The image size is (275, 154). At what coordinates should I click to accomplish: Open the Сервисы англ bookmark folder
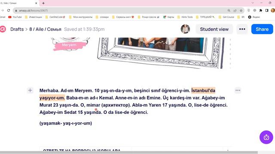[123, 17]
